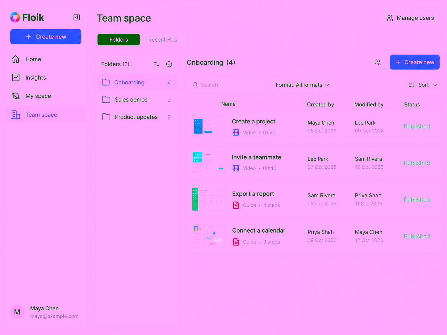Screen dimensions: 447x335
Task: Switch to the Recent Flos tab
Action: pyautogui.click(x=163, y=40)
